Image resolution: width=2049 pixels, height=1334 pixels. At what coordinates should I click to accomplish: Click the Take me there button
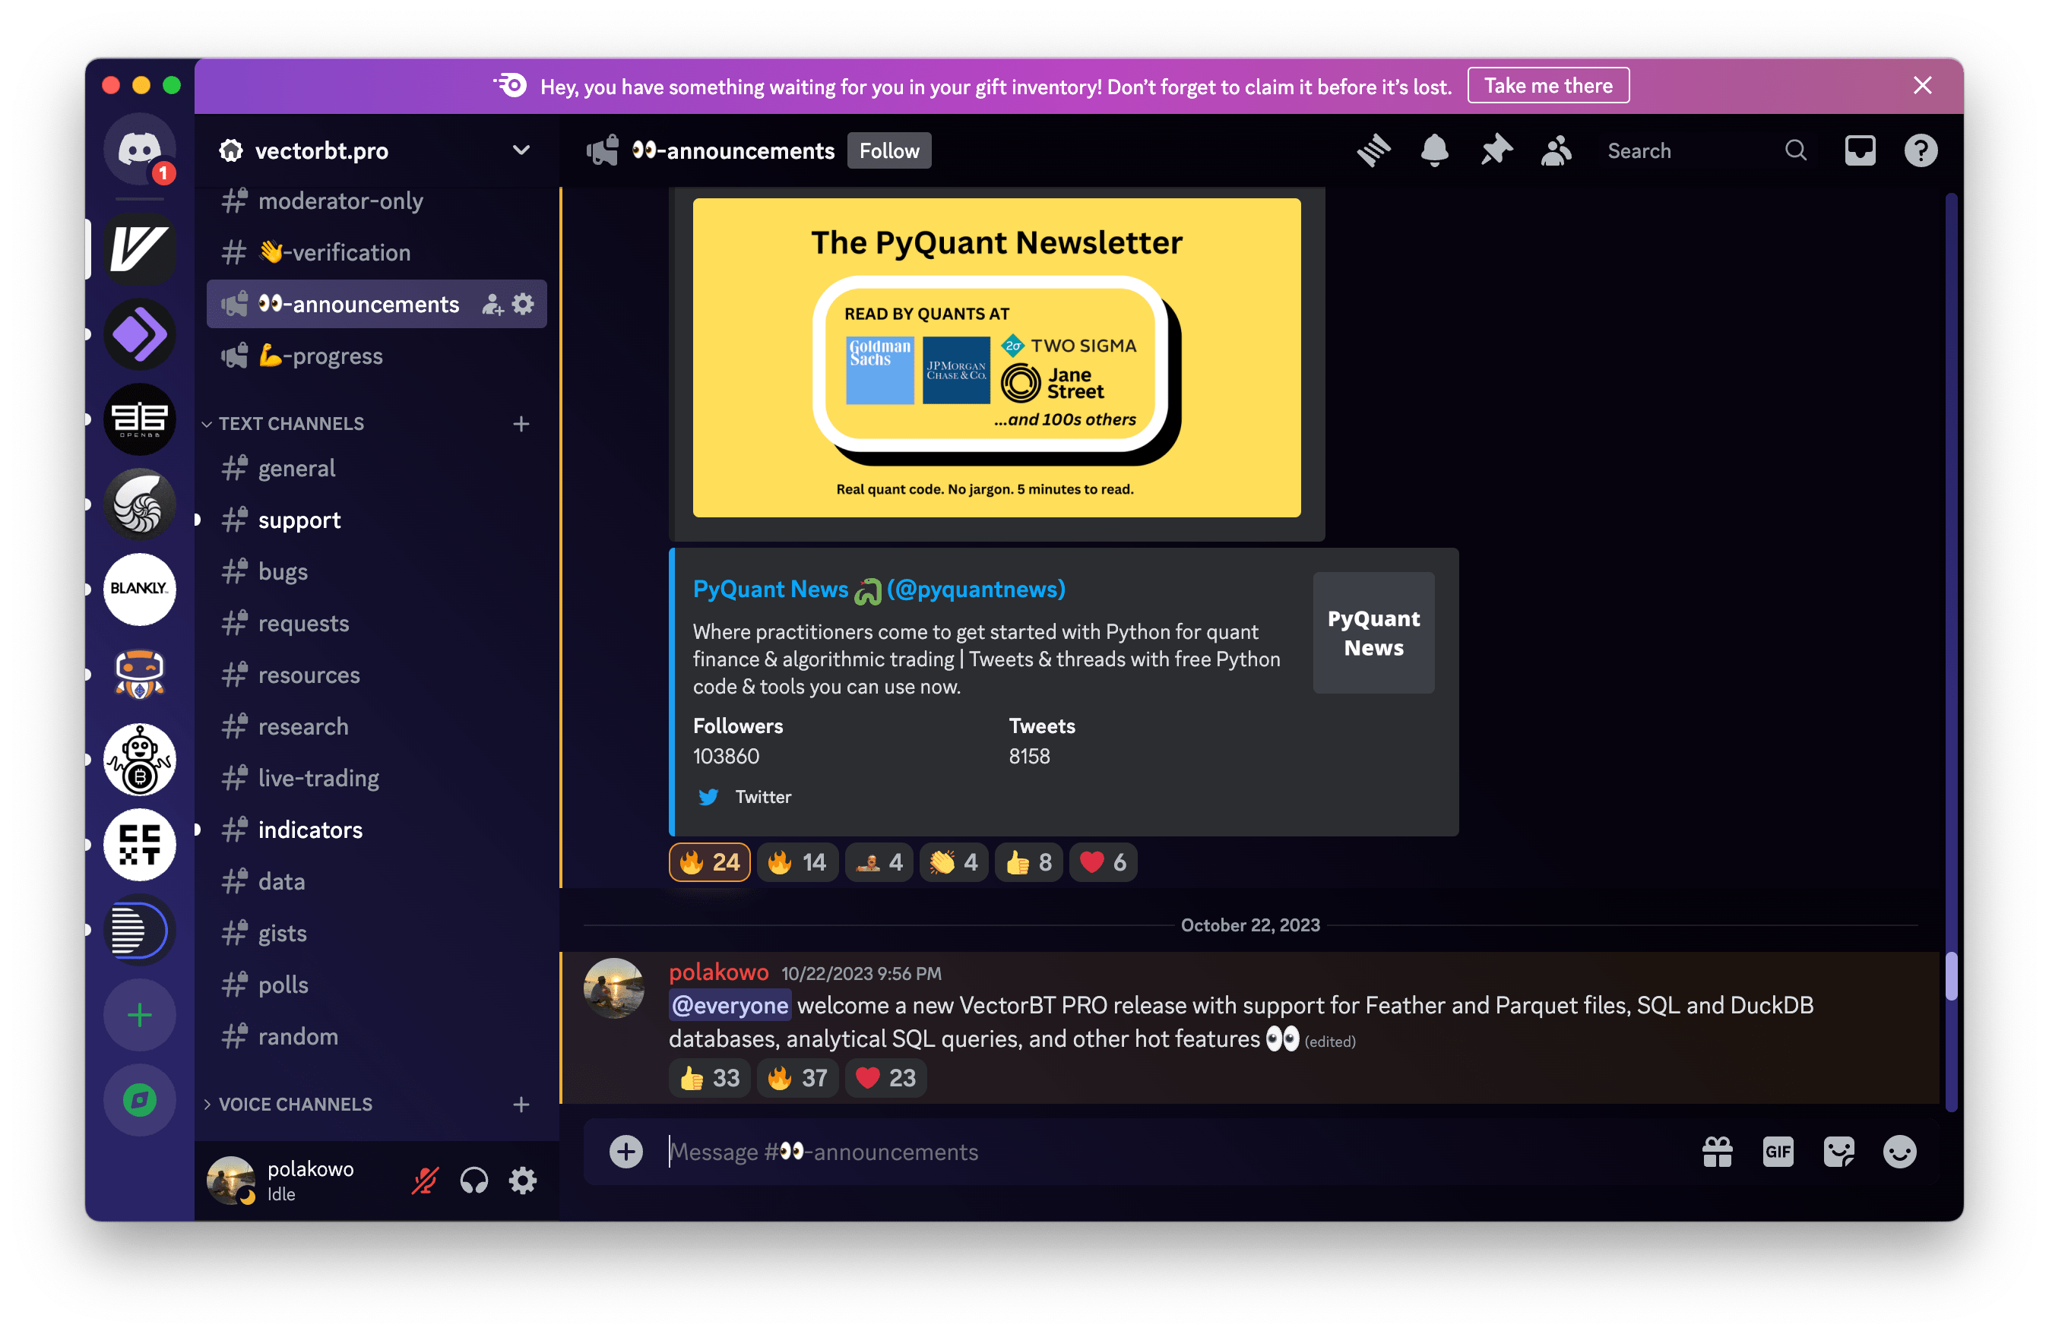(x=1548, y=86)
